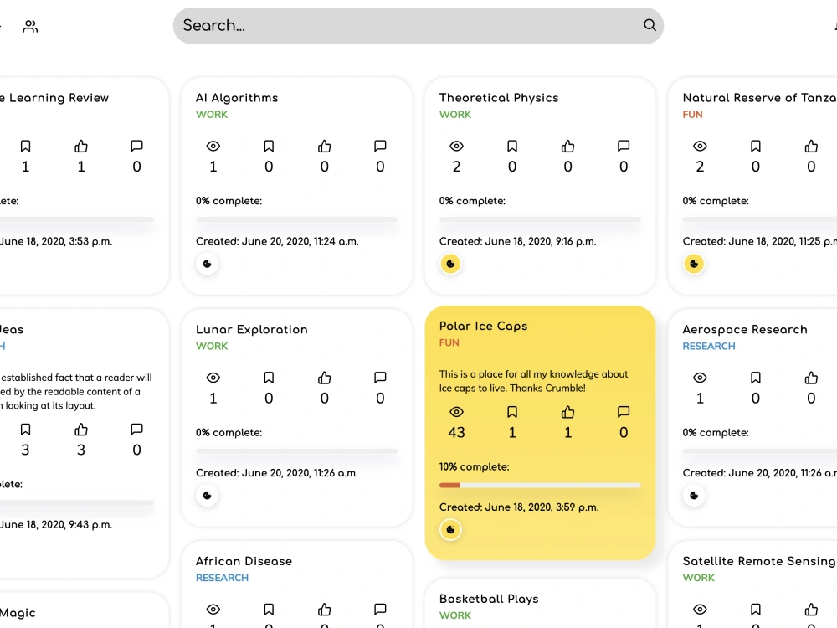
Task: Select WORK tag on AI Algorithms
Action: coord(212,114)
